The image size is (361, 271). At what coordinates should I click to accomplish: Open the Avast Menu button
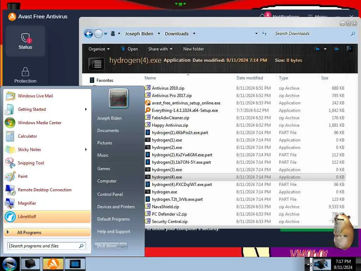click(x=317, y=16)
